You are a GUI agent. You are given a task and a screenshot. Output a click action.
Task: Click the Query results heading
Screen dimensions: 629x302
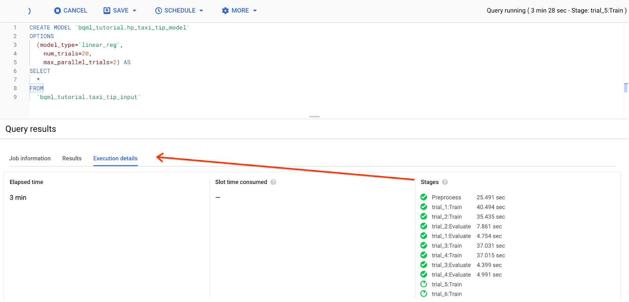point(31,129)
